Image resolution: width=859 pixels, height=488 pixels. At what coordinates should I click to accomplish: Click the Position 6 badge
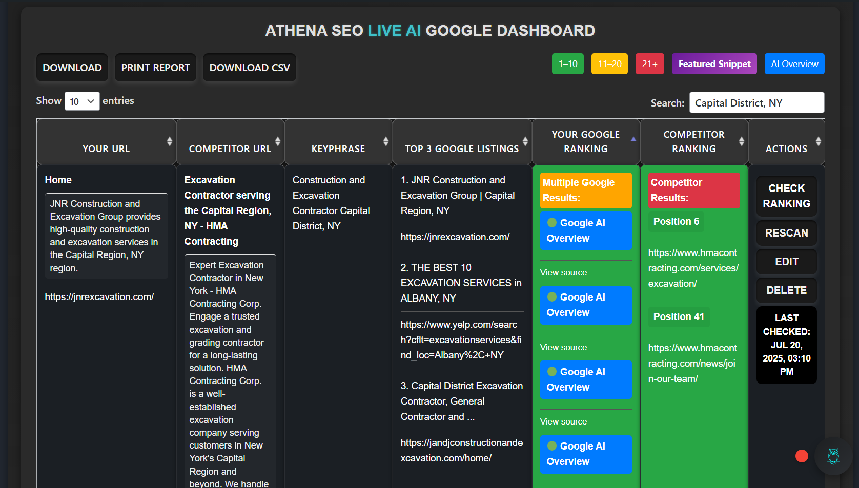(676, 222)
